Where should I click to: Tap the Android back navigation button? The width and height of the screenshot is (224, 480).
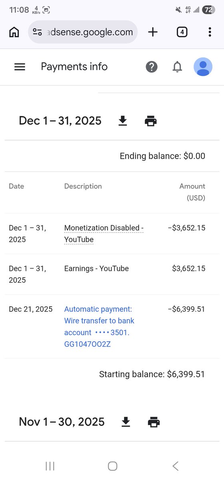tap(175, 466)
